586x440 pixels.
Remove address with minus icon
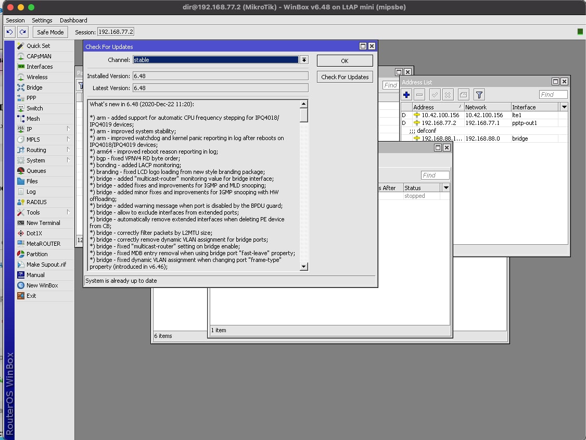point(419,95)
